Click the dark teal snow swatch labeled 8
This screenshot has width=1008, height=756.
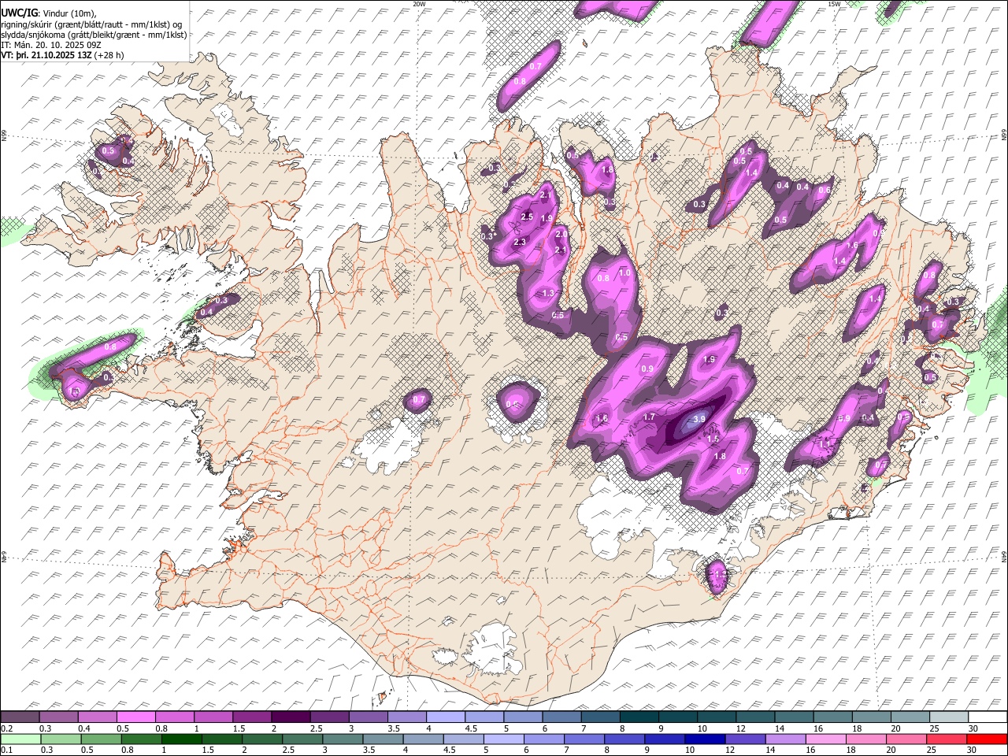pyautogui.click(x=638, y=717)
